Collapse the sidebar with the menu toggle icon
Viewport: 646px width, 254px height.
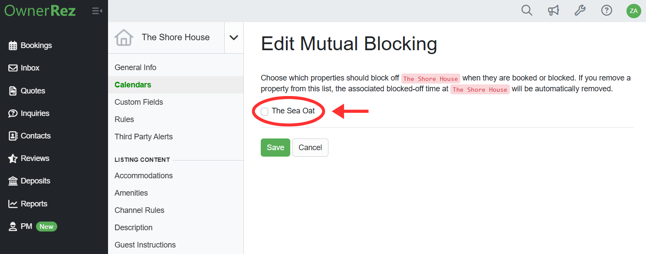[x=97, y=11]
